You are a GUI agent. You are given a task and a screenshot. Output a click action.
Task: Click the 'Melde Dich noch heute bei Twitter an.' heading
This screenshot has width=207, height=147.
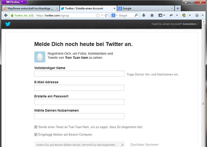(83, 44)
